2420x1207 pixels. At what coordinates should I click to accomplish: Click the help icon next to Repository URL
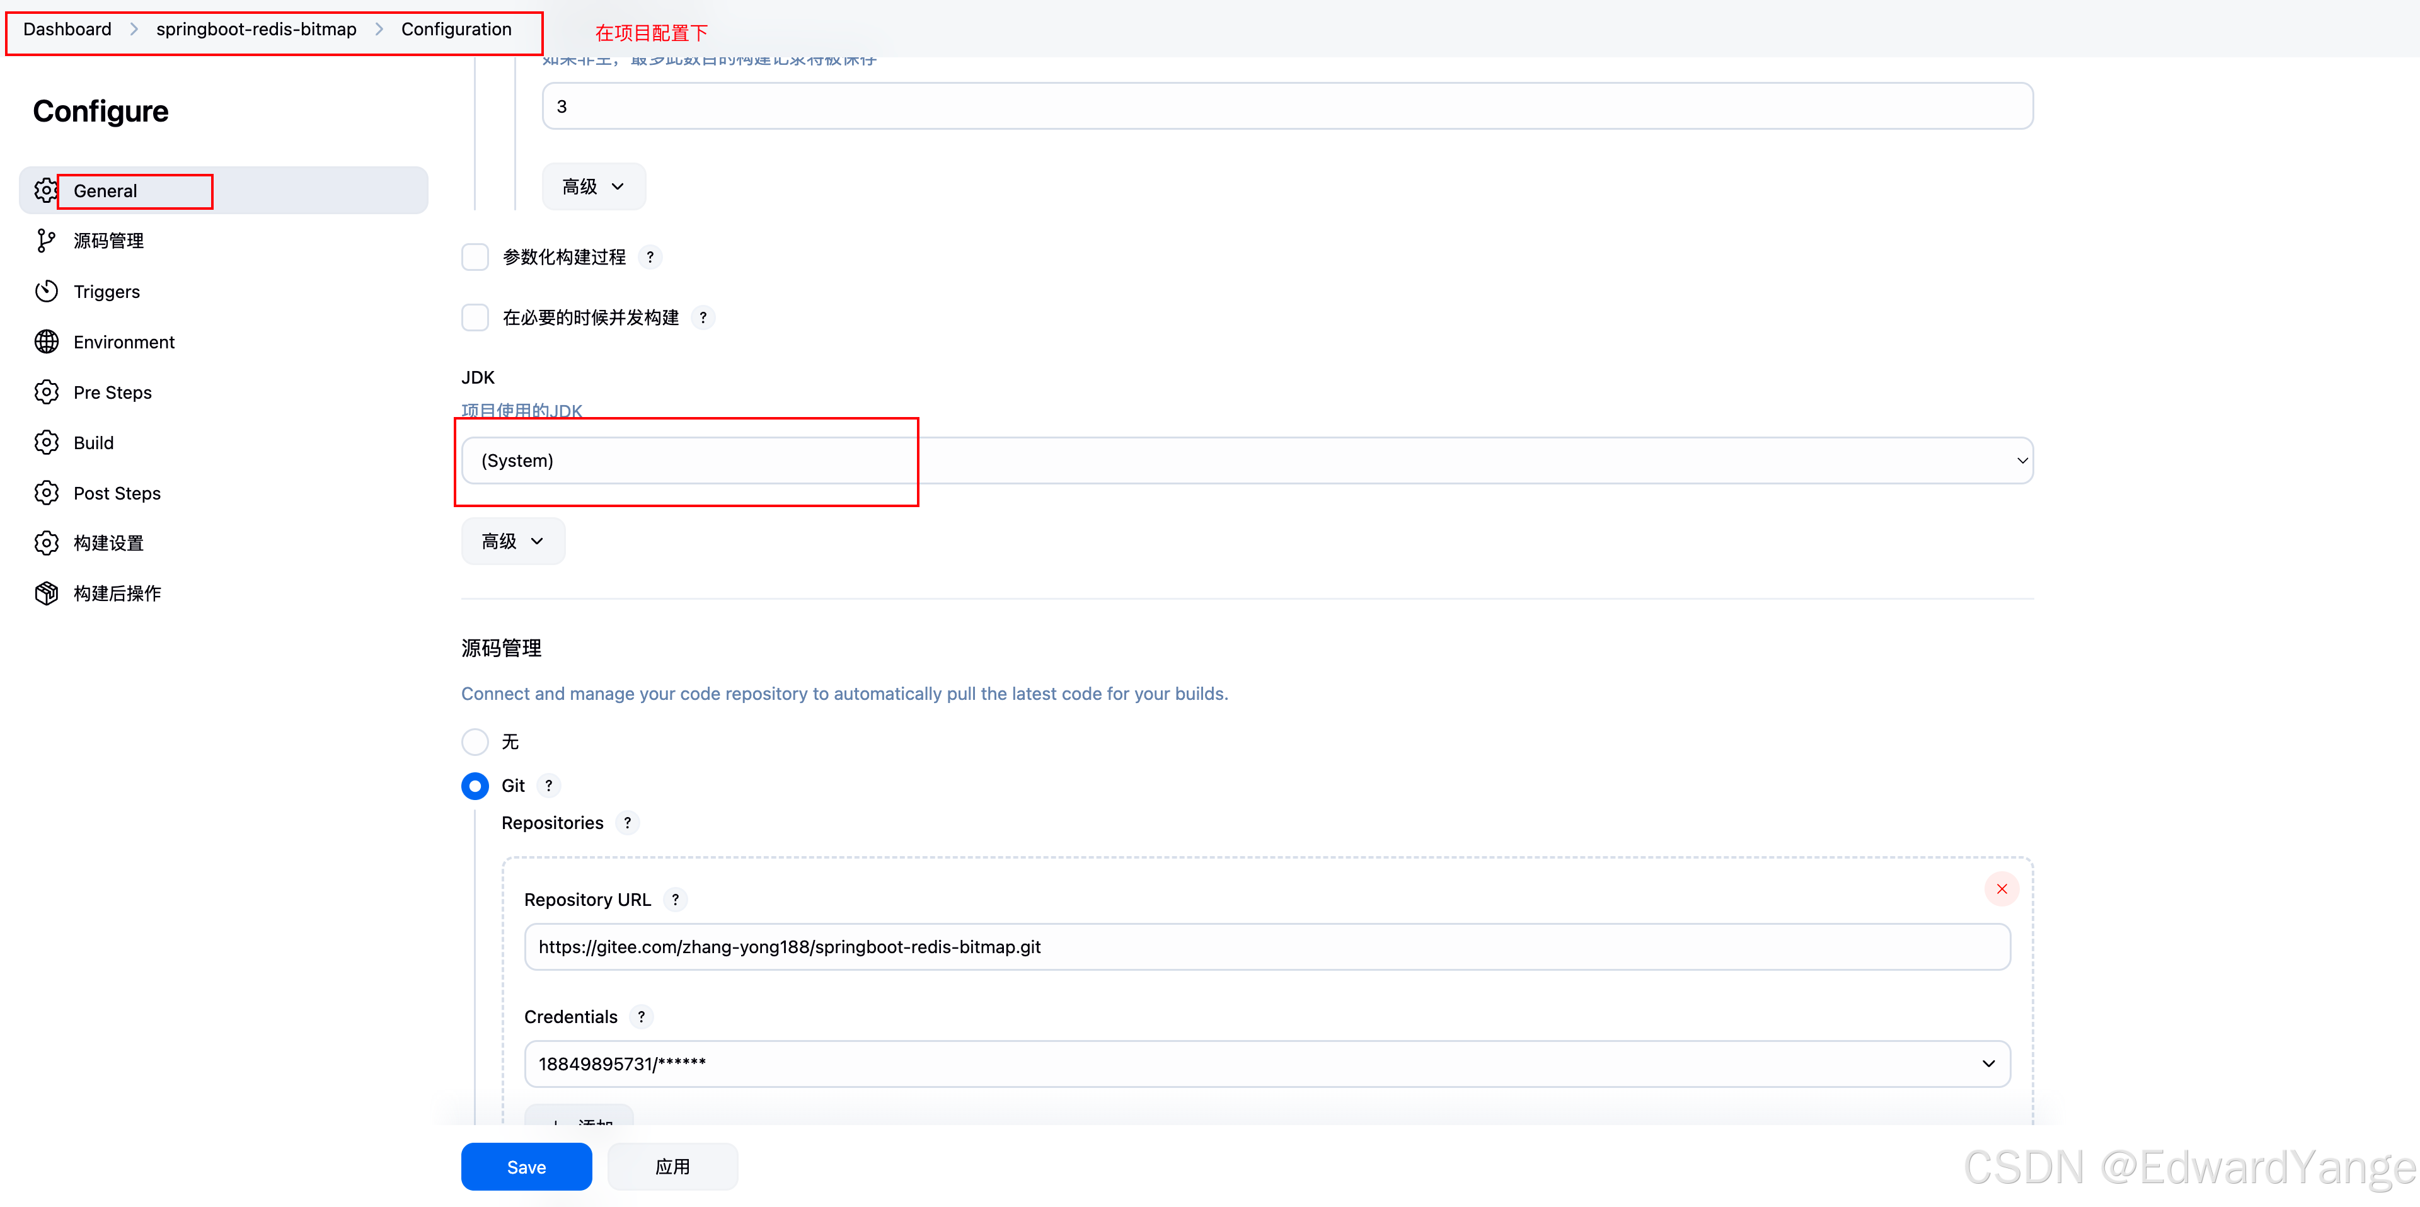pyautogui.click(x=676, y=899)
